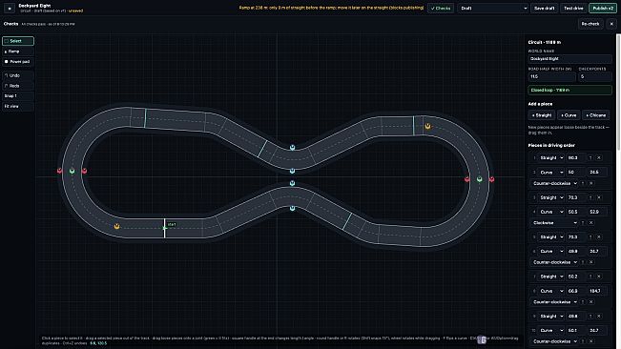621x349 pixels.
Task: Close the Checks panel
Action: [611, 24]
